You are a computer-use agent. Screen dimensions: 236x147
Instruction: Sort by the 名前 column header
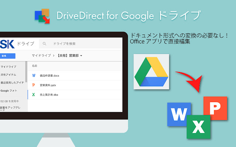(x=34, y=66)
